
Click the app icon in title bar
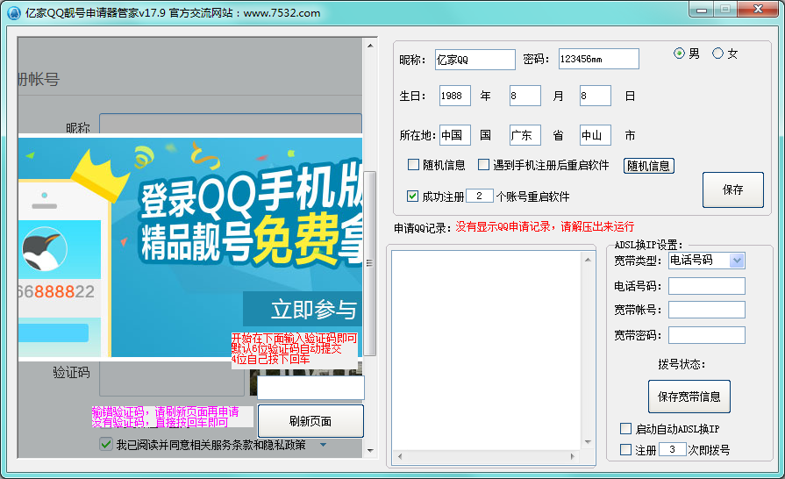(x=14, y=12)
